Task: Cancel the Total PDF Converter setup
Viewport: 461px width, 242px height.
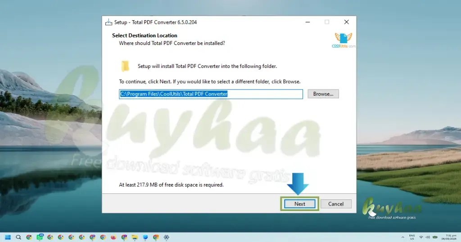Action: pyautogui.click(x=336, y=204)
